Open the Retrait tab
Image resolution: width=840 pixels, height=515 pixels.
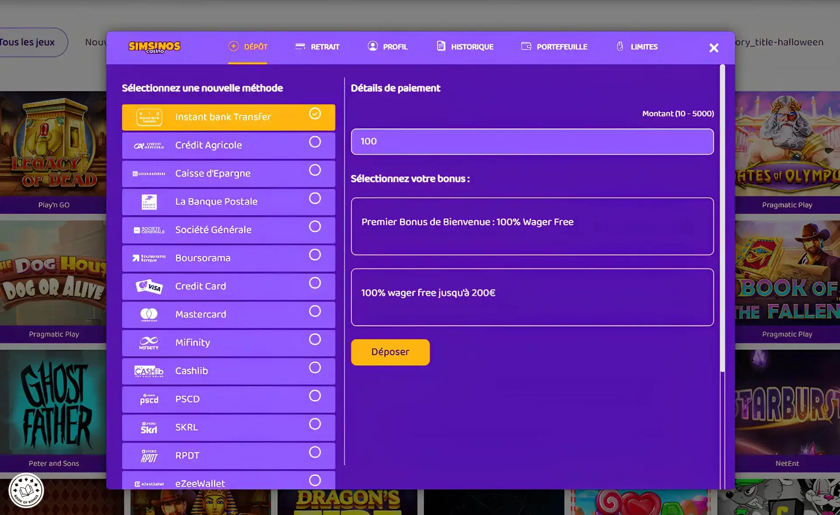coord(318,47)
